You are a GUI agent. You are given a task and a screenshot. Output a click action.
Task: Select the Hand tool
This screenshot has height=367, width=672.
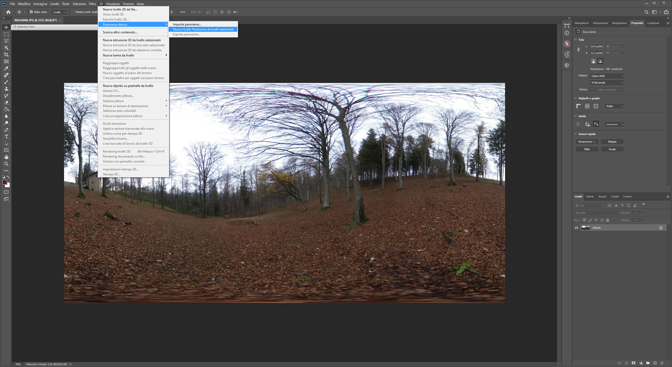tap(6, 157)
